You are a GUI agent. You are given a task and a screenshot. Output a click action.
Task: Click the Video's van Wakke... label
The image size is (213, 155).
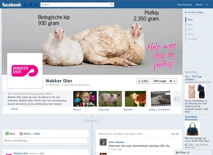click(x=160, y=110)
